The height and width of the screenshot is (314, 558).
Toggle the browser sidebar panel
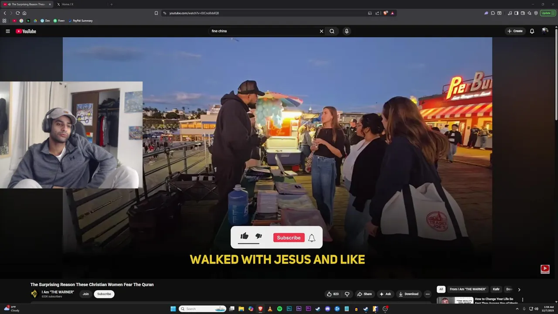coord(516,13)
